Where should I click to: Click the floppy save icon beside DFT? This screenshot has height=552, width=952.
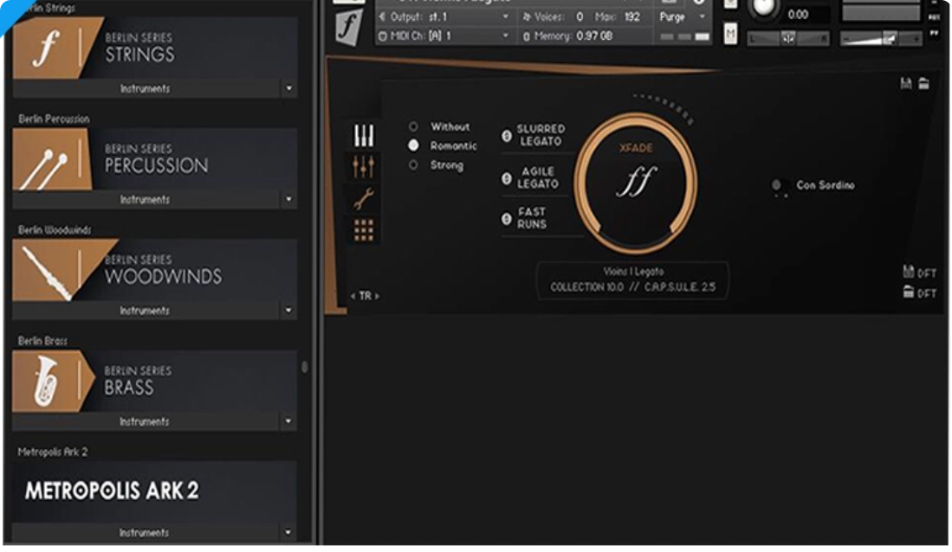tap(909, 272)
